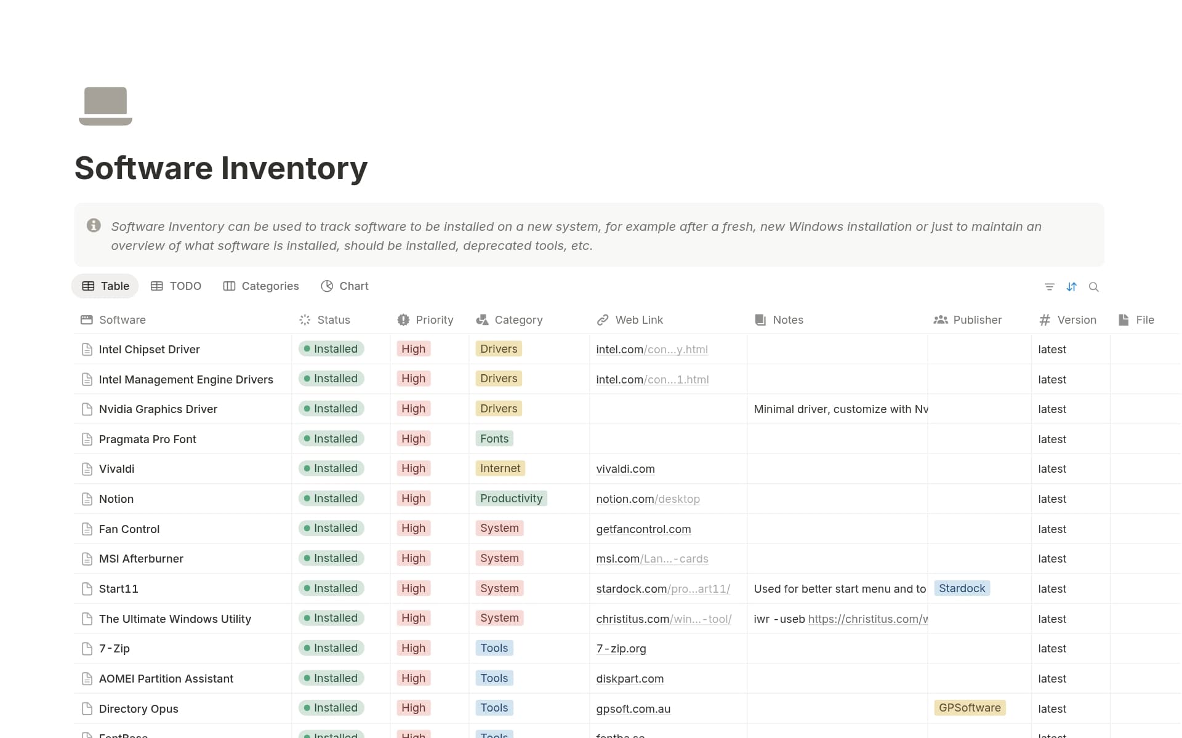Viewport: 1182px width, 738px height.
Task: Click the Stardock publisher tag on Start11 row
Action: coord(962,588)
